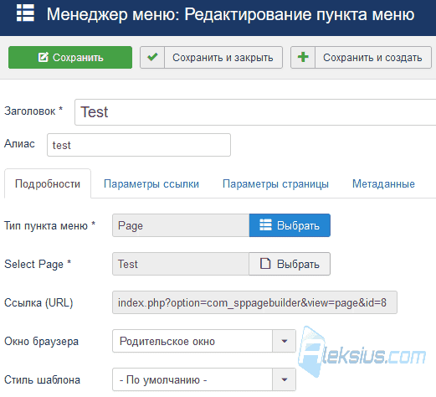
Task: Click the Стиль шаблона label
Action: 42,379
